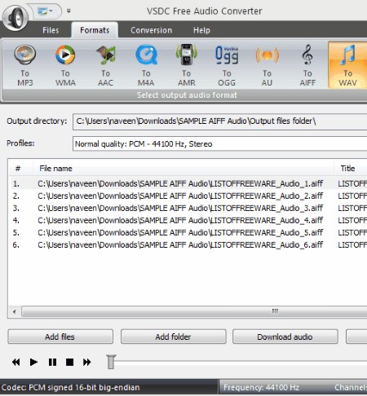Image resolution: width=367 pixels, height=396 pixels.
Task: Select the To AMR output format
Action: [186, 65]
